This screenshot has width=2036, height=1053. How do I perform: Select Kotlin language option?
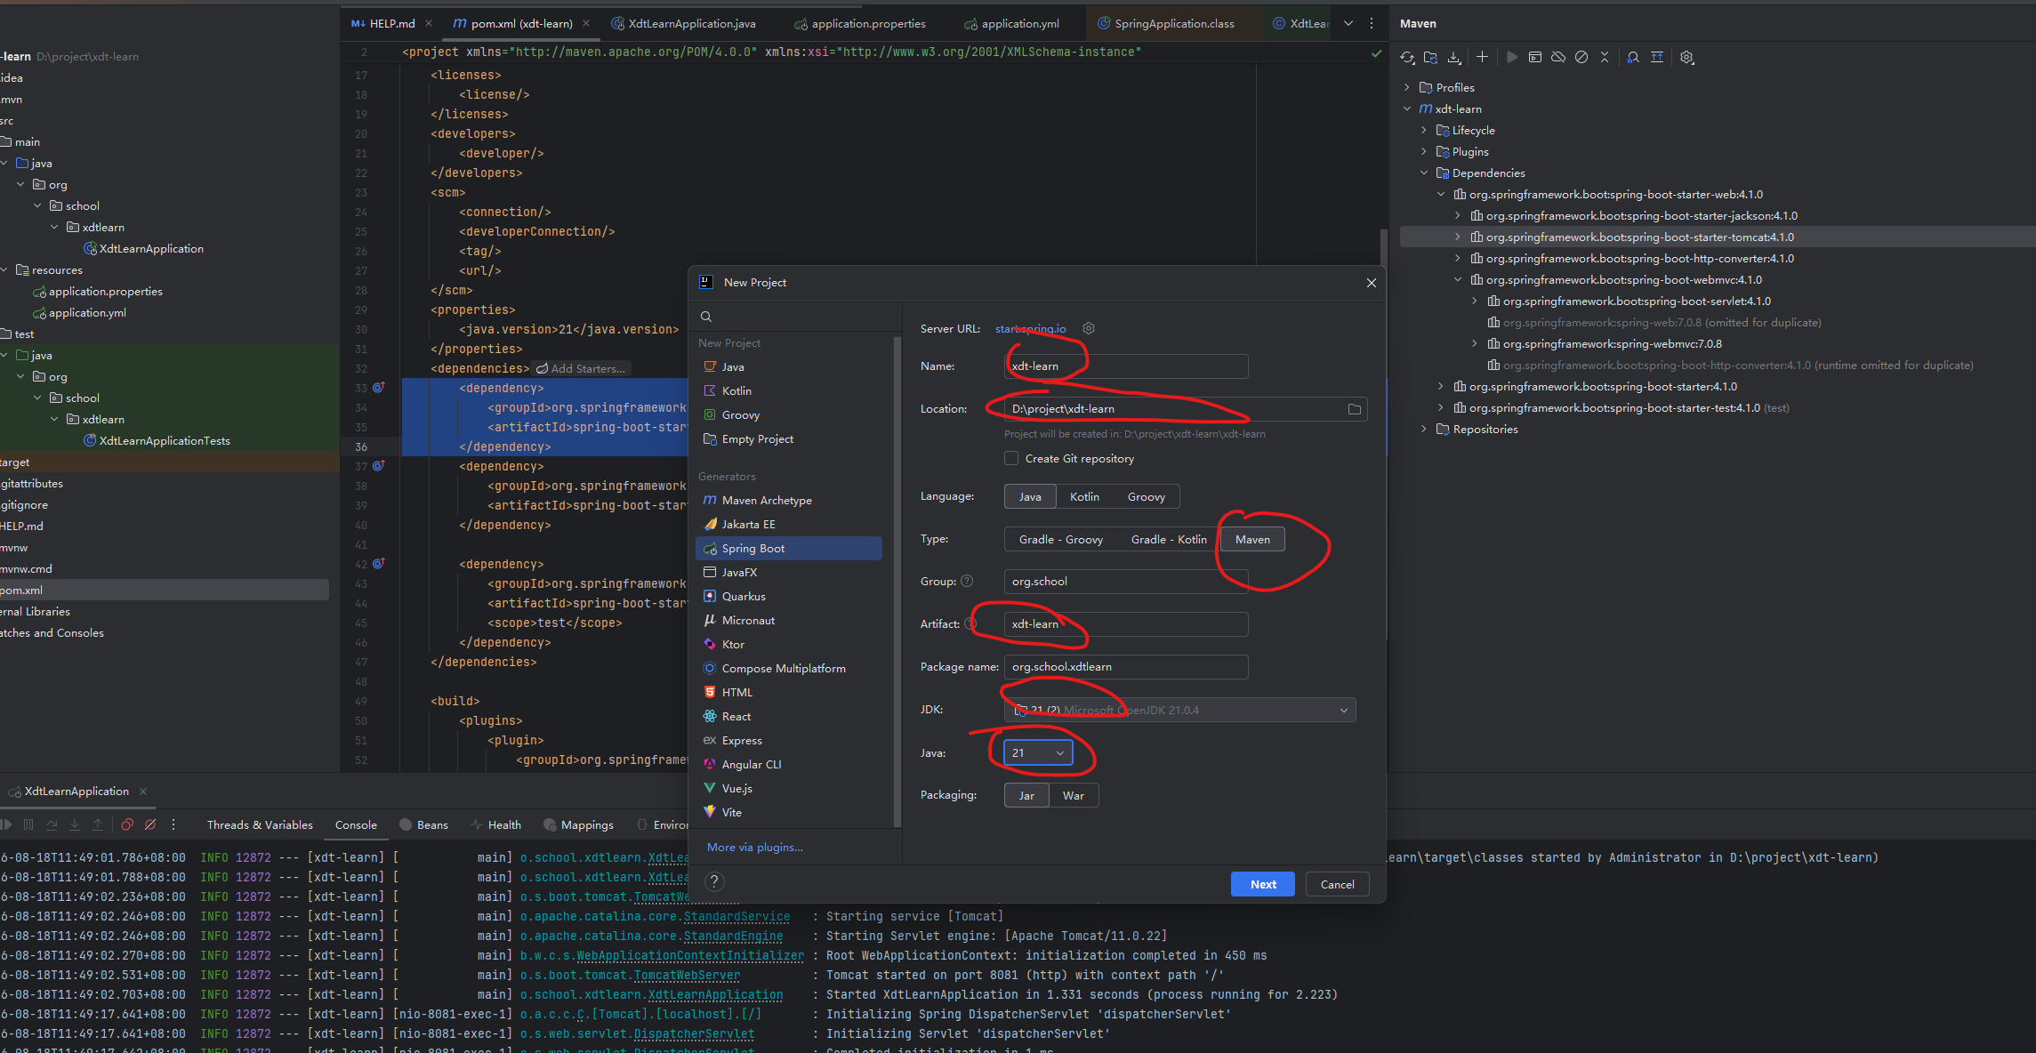point(1084,496)
